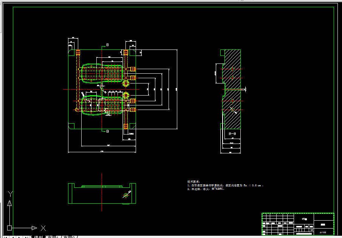Select the 技术要求 heading text
Image resolution: width=342 pixels, height=238 pixels.
193,181
